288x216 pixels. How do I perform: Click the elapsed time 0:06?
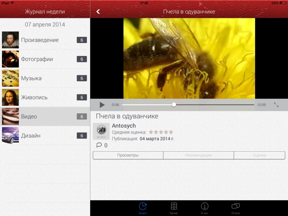coord(115,105)
